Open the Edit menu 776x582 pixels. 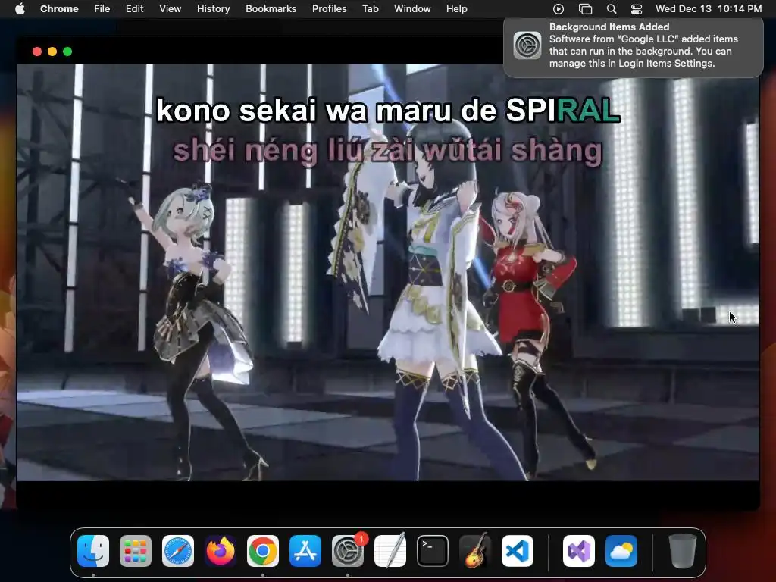tap(134, 9)
